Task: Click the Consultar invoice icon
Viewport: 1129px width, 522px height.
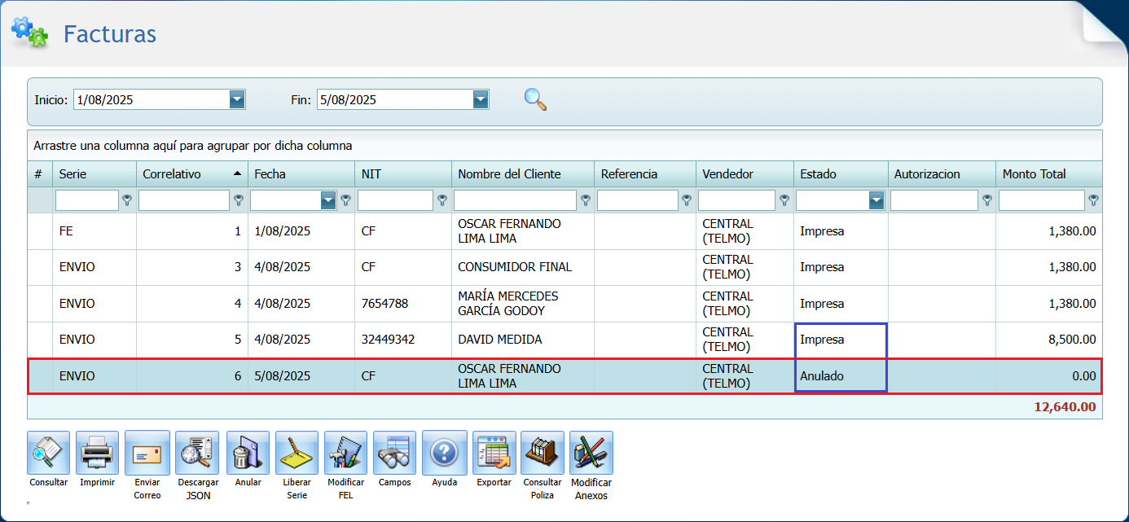Action: (48, 453)
